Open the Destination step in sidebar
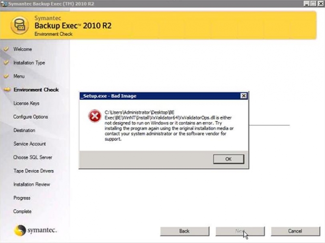Viewport: 325px width, 243px height. click(24, 130)
